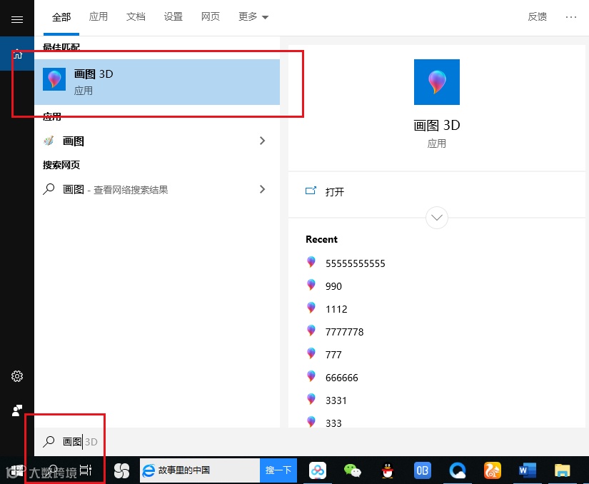
Task: Open recent file 3331
Action: point(336,400)
